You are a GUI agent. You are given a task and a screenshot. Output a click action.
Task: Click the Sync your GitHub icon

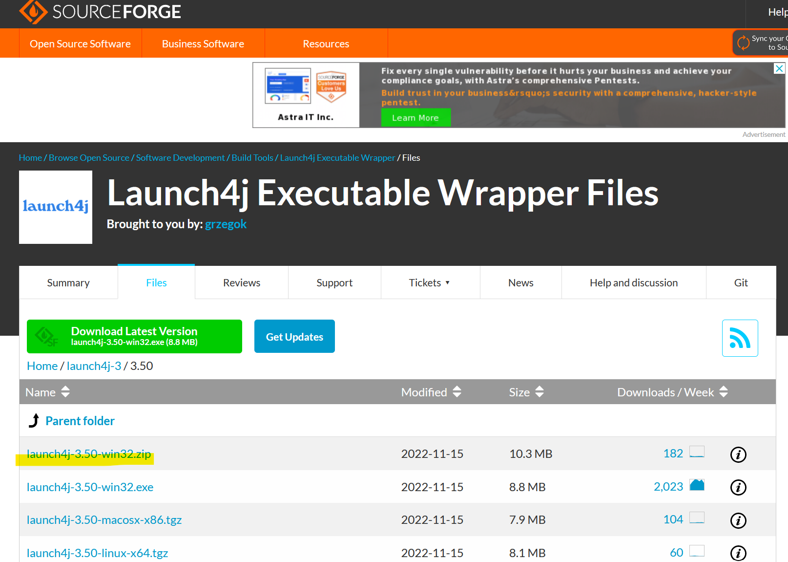pyautogui.click(x=743, y=43)
